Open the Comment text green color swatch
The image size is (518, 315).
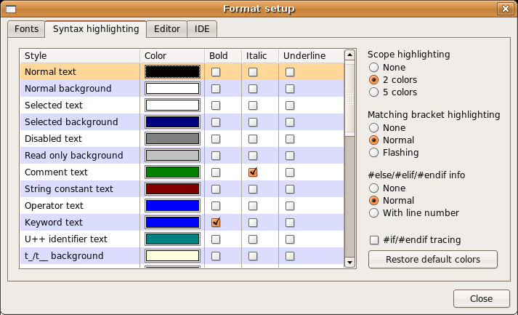pos(172,172)
